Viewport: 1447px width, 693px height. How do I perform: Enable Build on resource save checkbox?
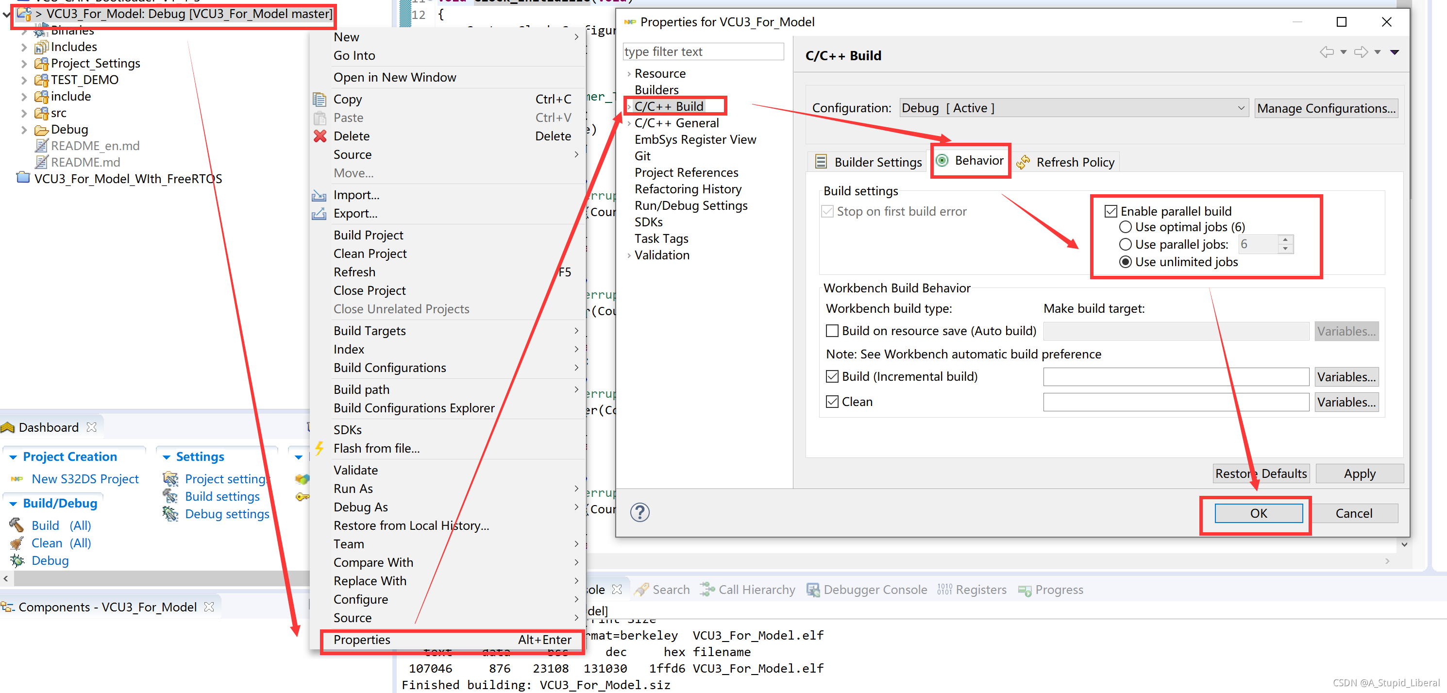(x=832, y=331)
